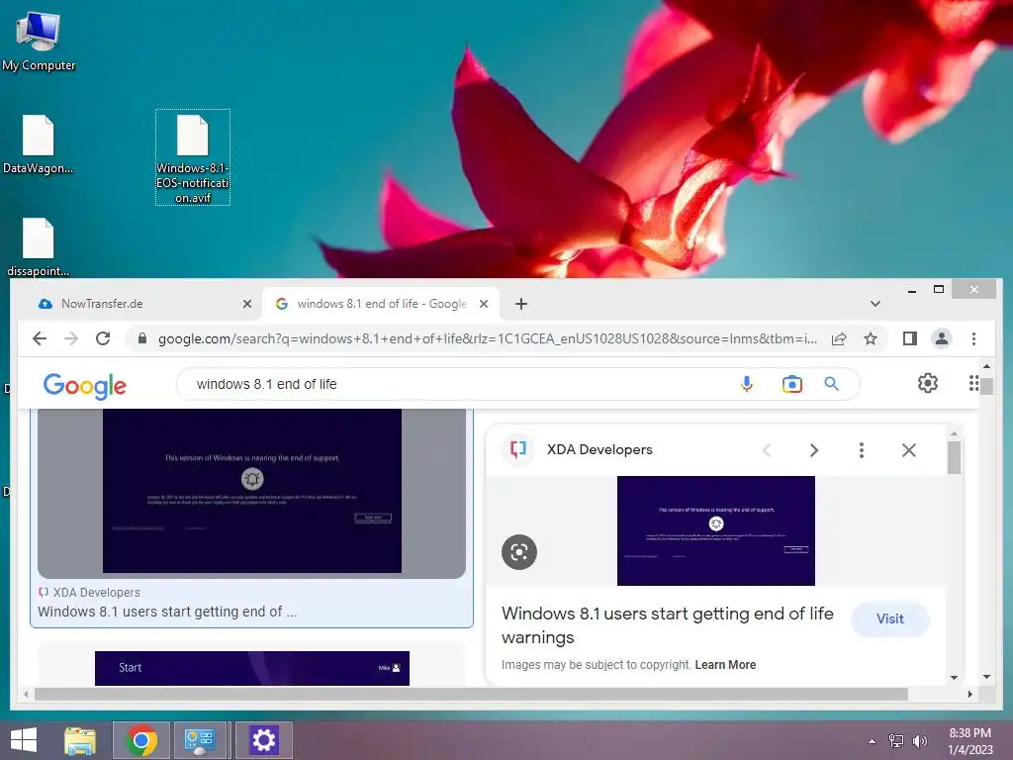The height and width of the screenshot is (760, 1013).
Task: Show the next image in preview
Action: [x=814, y=450]
